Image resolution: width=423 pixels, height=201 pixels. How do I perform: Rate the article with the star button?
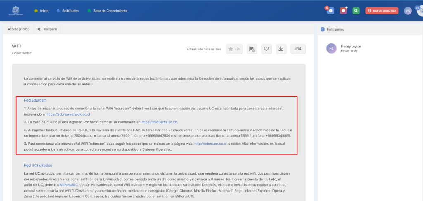[x=234, y=49]
